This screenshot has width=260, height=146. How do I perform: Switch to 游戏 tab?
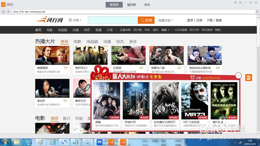pos(147,5)
